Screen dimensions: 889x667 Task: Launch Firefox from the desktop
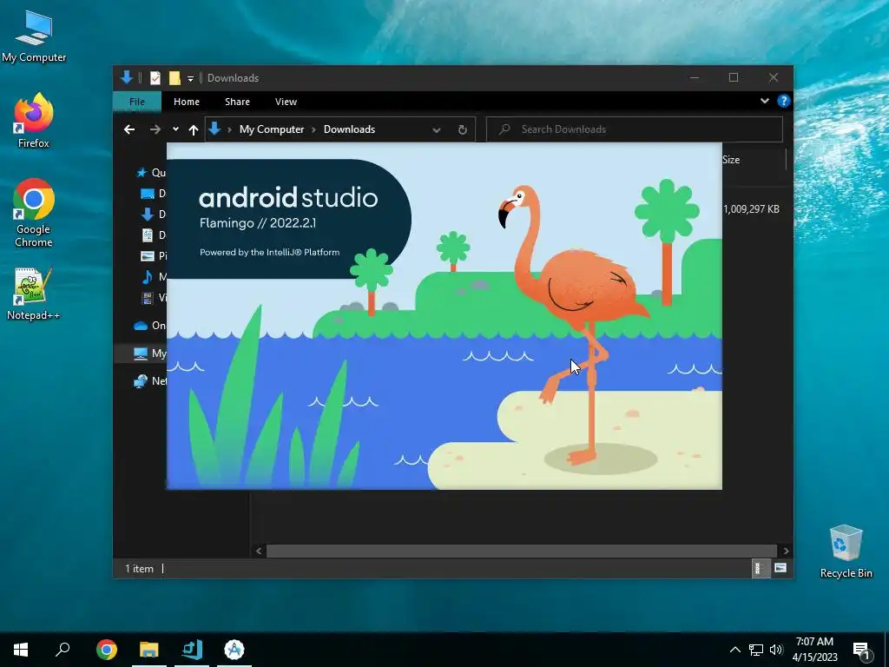(x=34, y=120)
